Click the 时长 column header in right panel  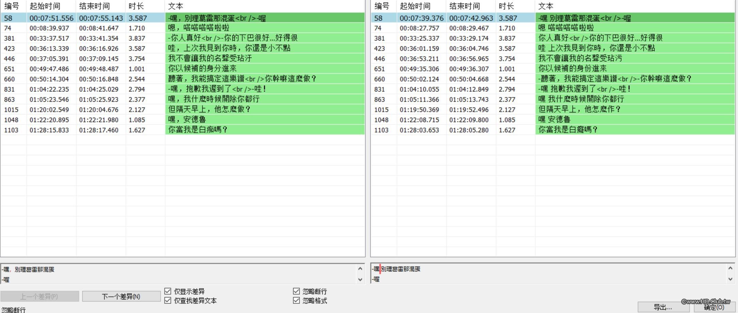tap(506, 6)
